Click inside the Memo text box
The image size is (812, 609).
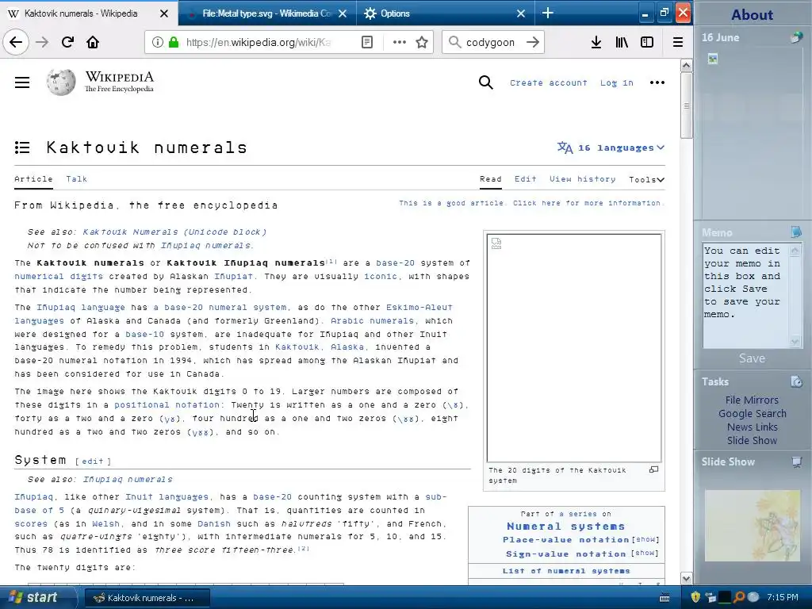point(745,295)
